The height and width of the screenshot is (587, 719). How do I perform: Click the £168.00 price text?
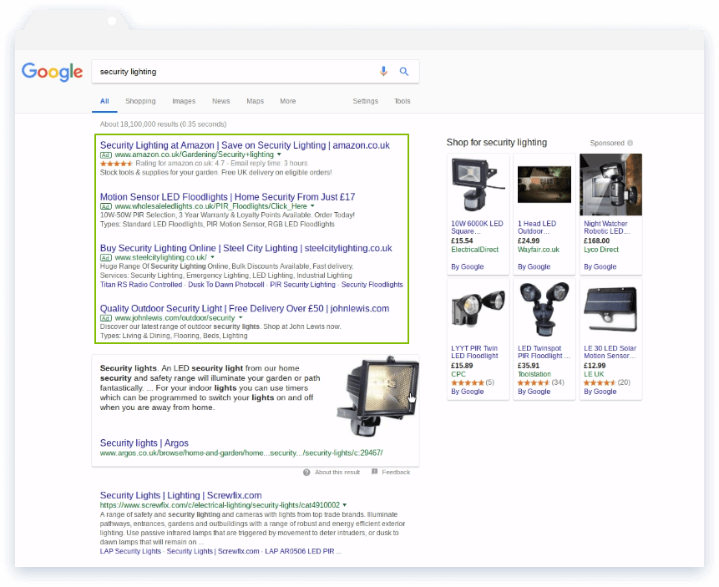click(x=596, y=240)
